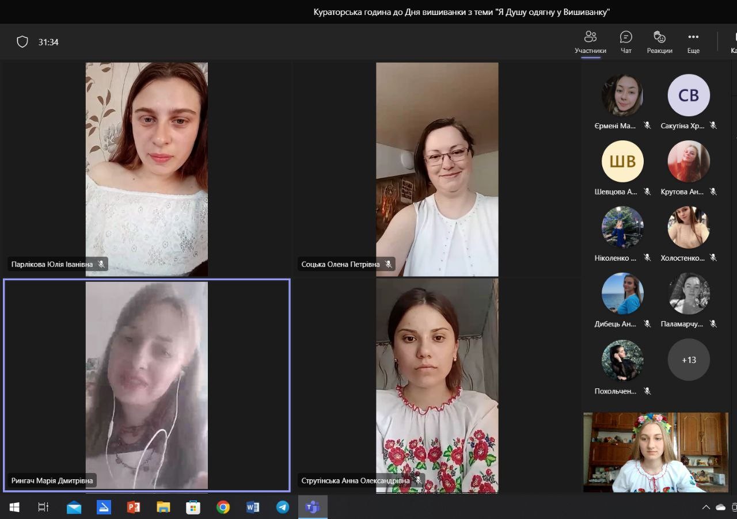Expand the +13 additional participants list
Viewport: 737px width, 519px height.
[689, 360]
